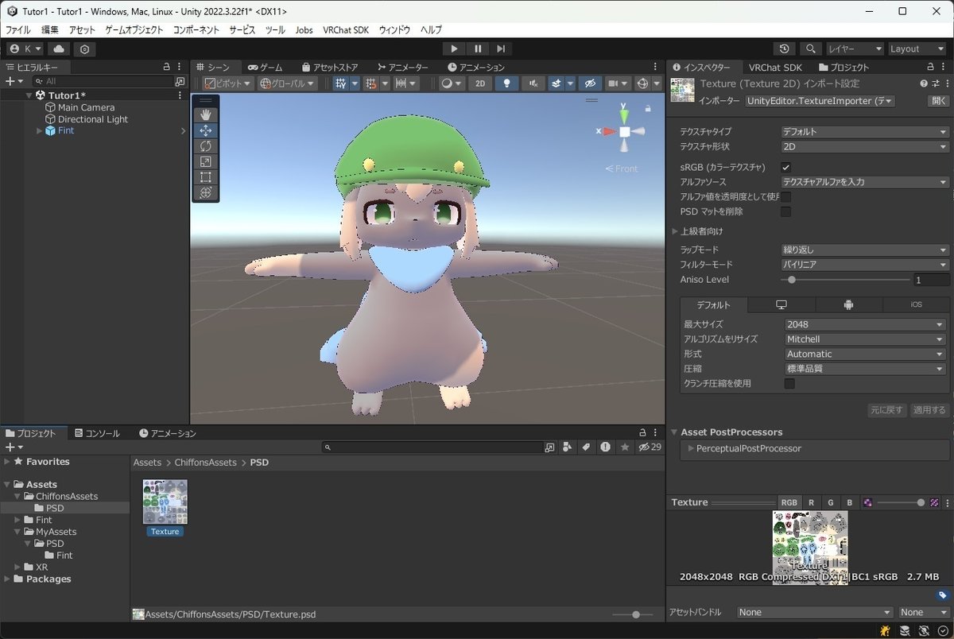Toggle scene lighting bulb icon
Image resolution: width=954 pixels, height=639 pixels.
[506, 83]
